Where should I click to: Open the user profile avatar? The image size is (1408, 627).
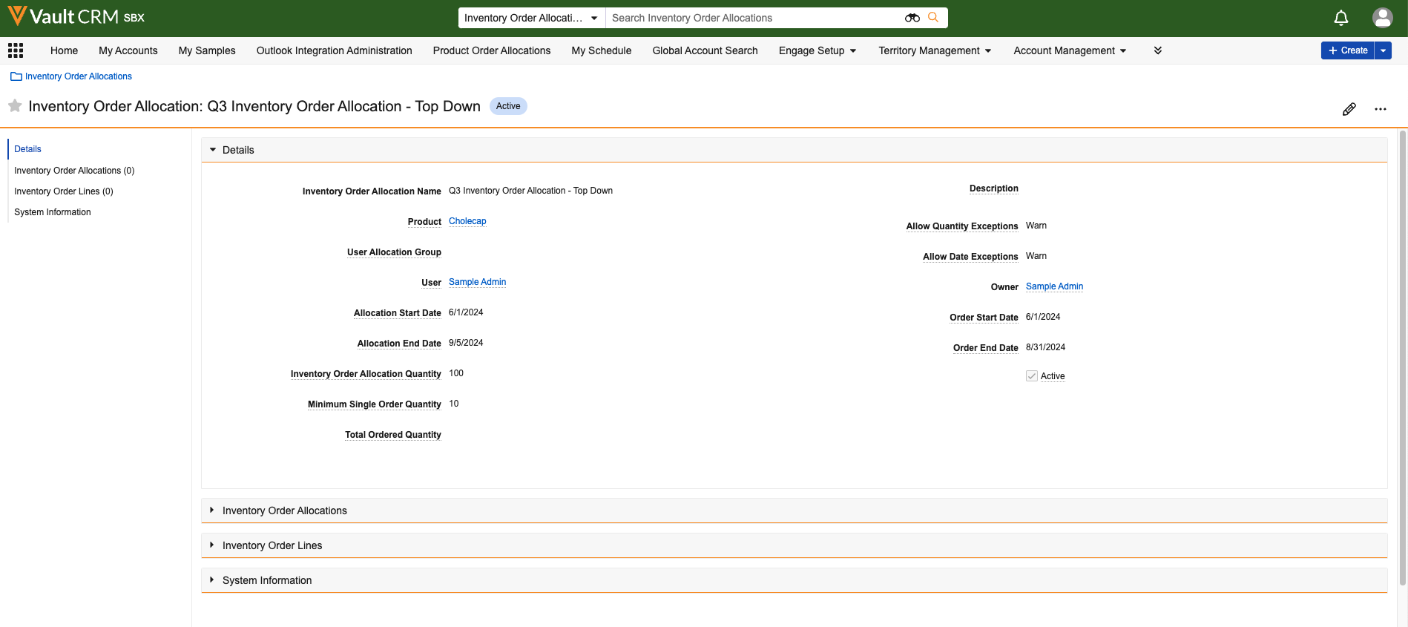click(x=1382, y=18)
